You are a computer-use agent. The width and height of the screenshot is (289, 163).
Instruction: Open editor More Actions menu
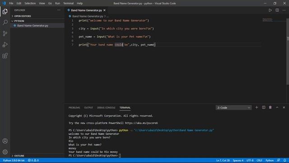[284, 10]
